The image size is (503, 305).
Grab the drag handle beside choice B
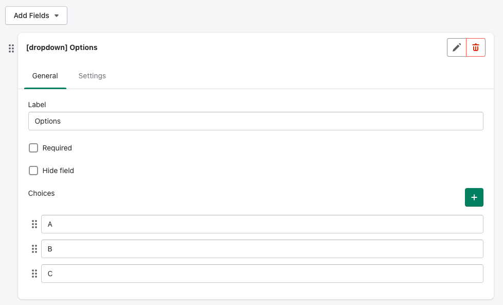click(x=34, y=249)
